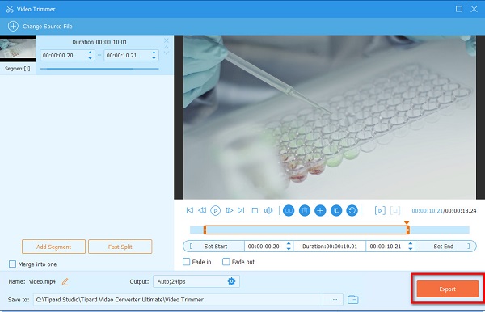Mute audio with the speaker icon
Image resolution: width=485 pixels, height=312 pixels.
click(268, 211)
